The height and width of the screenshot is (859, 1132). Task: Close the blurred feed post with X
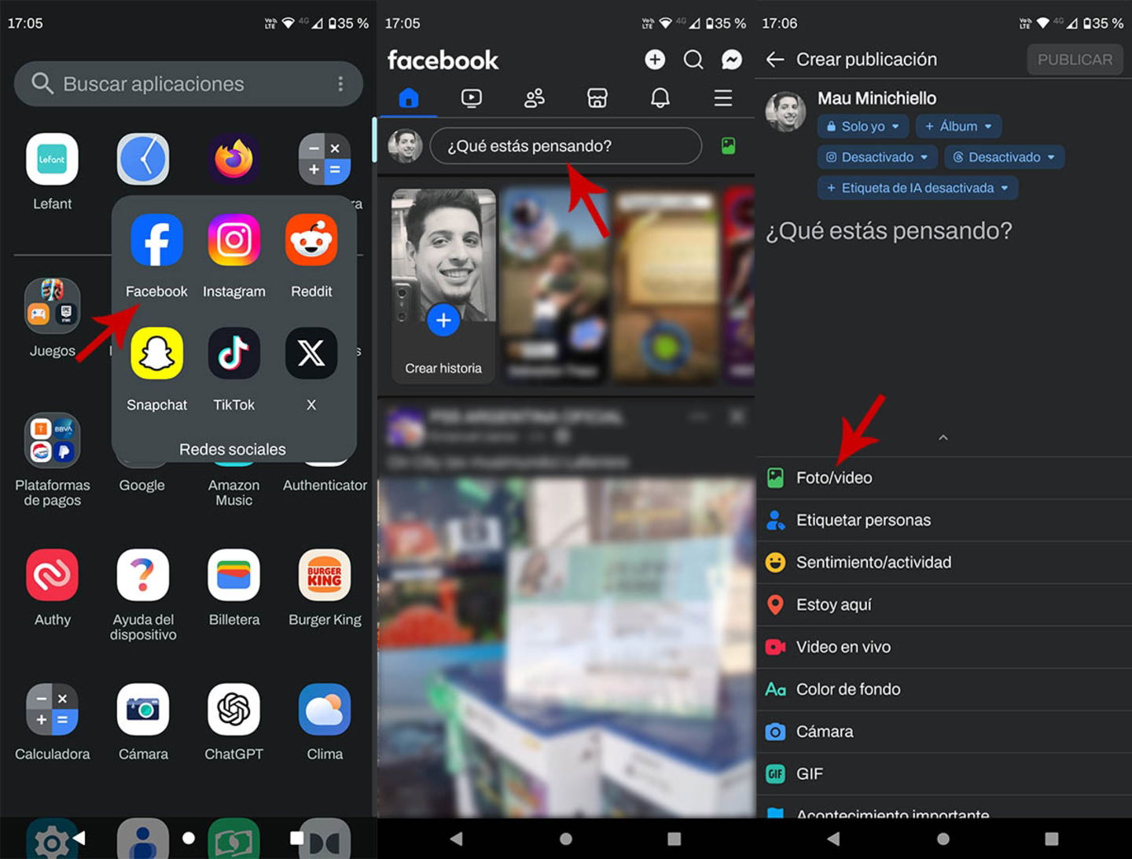click(x=737, y=417)
